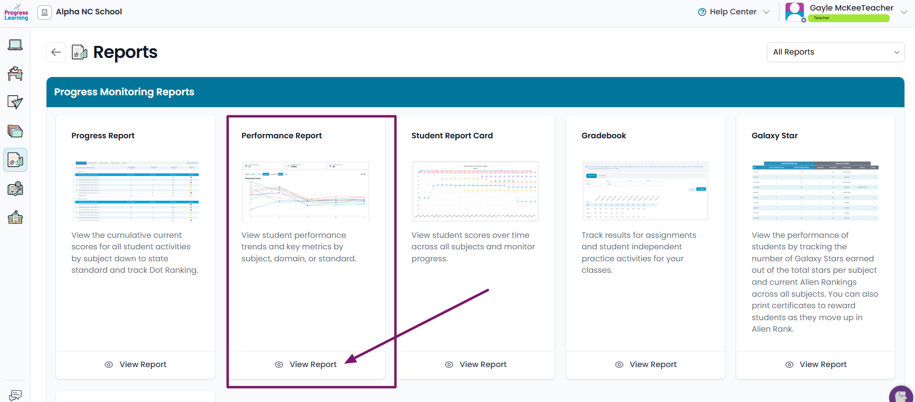
Task: Go back using the left arrow button
Action: coord(56,52)
